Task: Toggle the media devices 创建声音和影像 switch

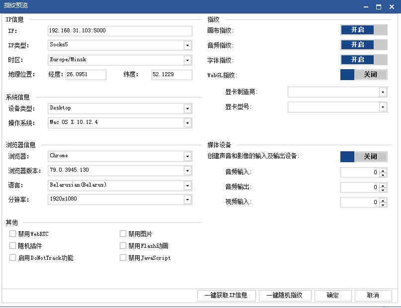Action: 364,156
